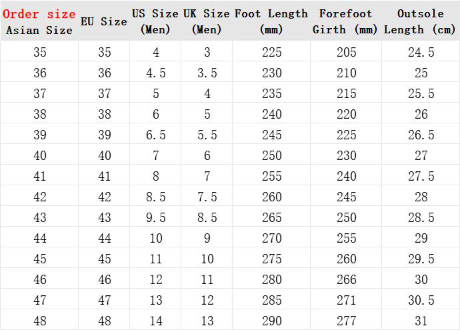The height and width of the screenshot is (330, 460).
Task: Select the "UK Size (Men)" column header
Action: pyautogui.click(x=207, y=21)
